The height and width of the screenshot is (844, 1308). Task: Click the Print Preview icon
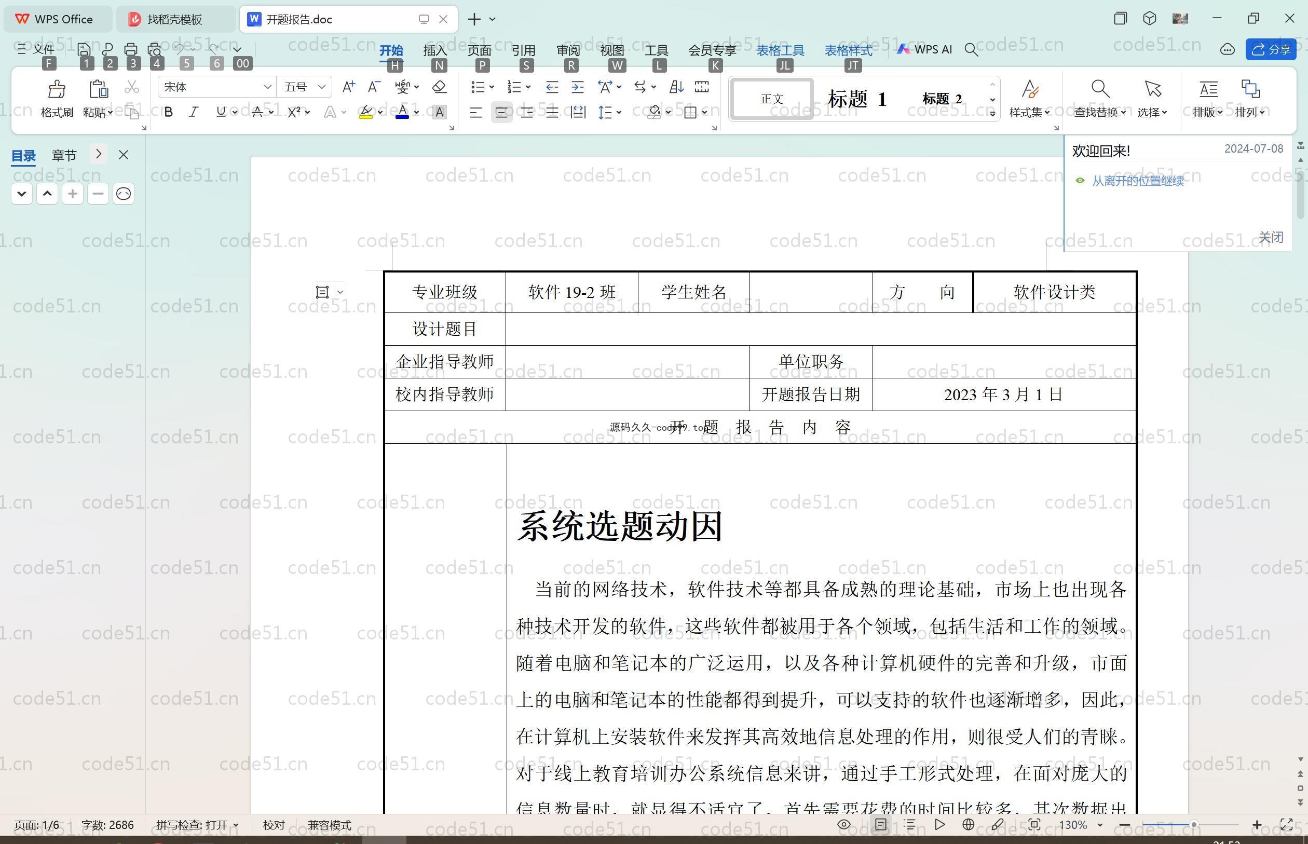pos(155,49)
